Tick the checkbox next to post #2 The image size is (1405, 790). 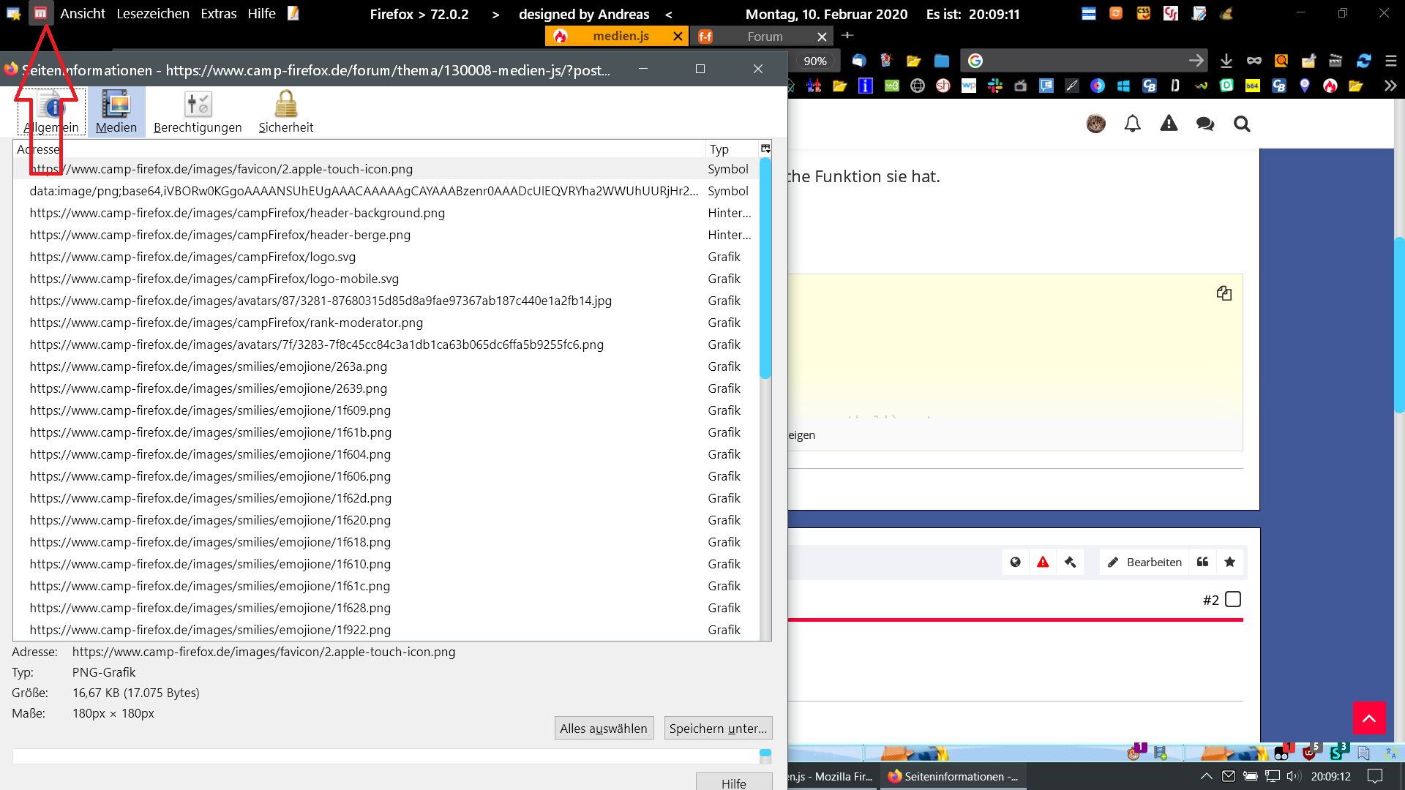(x=1233, y=599)
